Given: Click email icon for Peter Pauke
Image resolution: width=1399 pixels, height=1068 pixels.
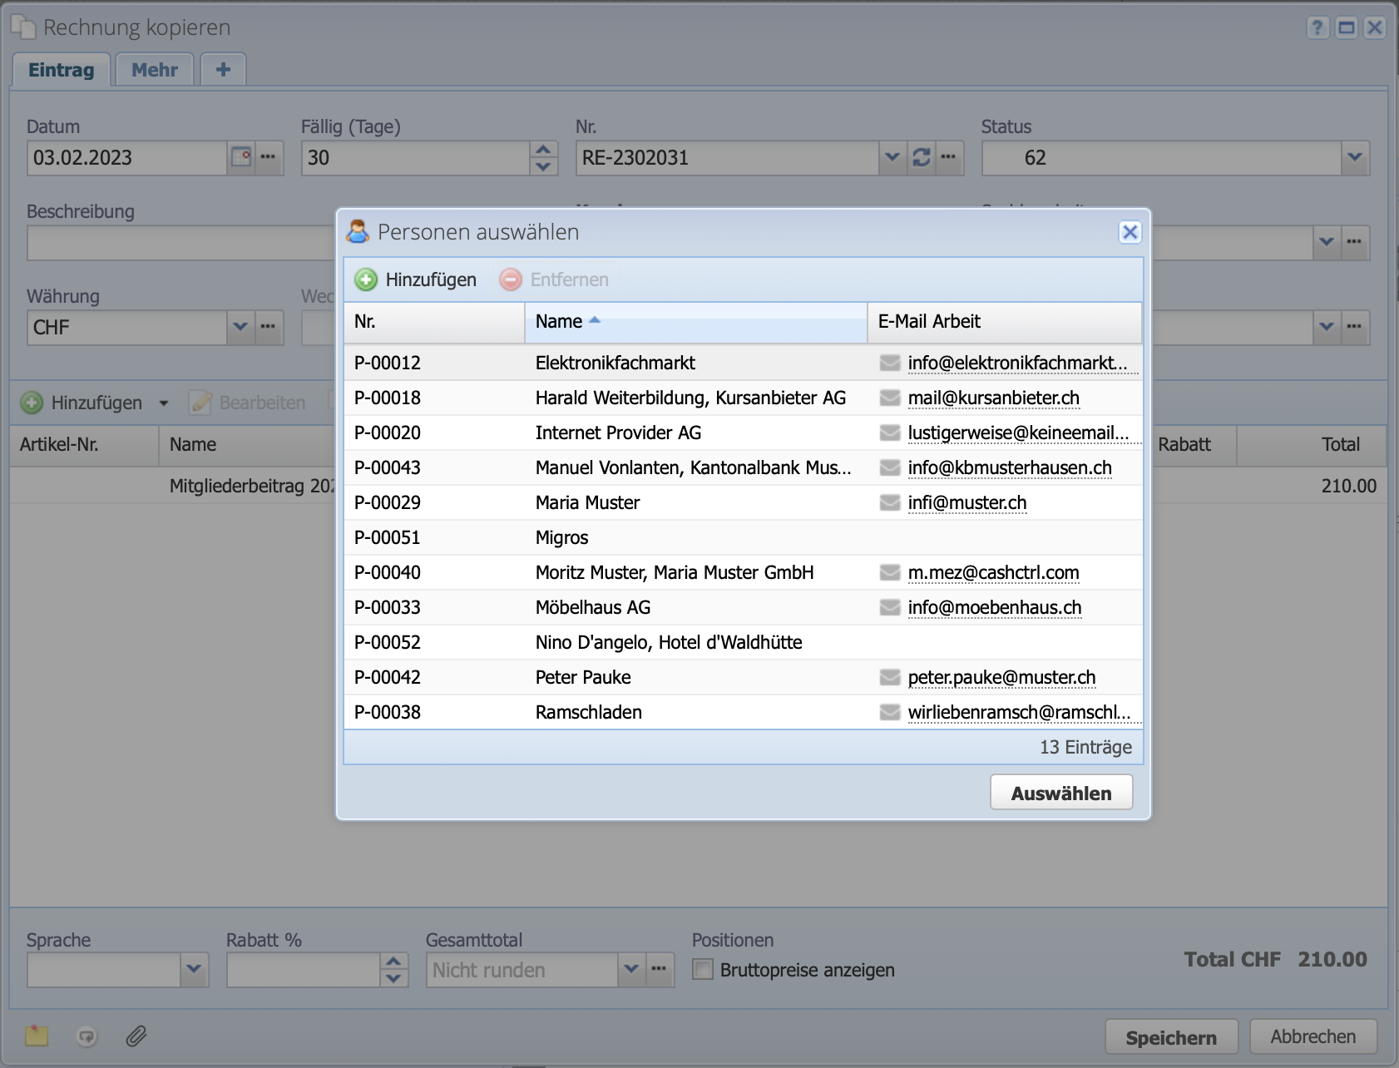Looking at the screenshot, I should pyautogui.click(x=890, y=677).
